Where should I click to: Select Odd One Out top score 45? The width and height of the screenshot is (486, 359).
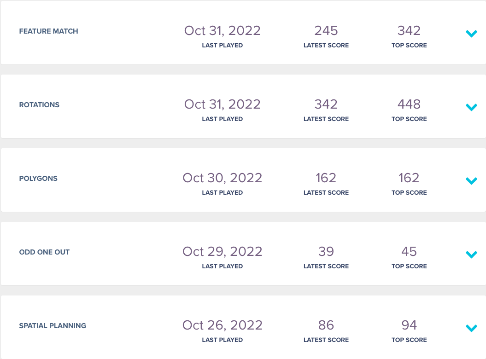pos(409,251)
